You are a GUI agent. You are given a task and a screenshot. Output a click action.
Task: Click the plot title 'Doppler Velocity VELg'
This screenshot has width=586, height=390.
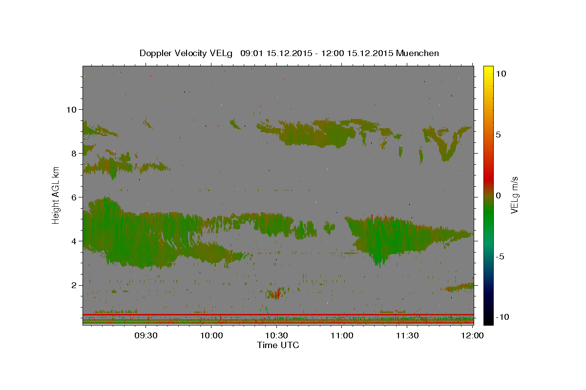coord(187,53)
